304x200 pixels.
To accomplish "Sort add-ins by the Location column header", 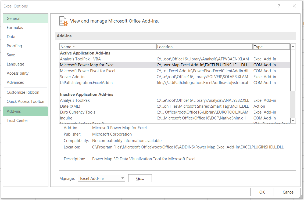I will (204, 47).
